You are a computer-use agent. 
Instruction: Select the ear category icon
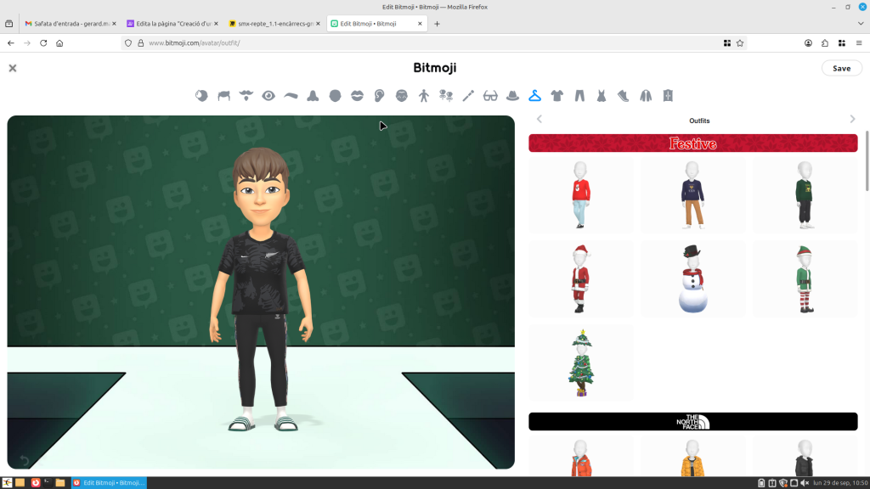click(380, 96)
